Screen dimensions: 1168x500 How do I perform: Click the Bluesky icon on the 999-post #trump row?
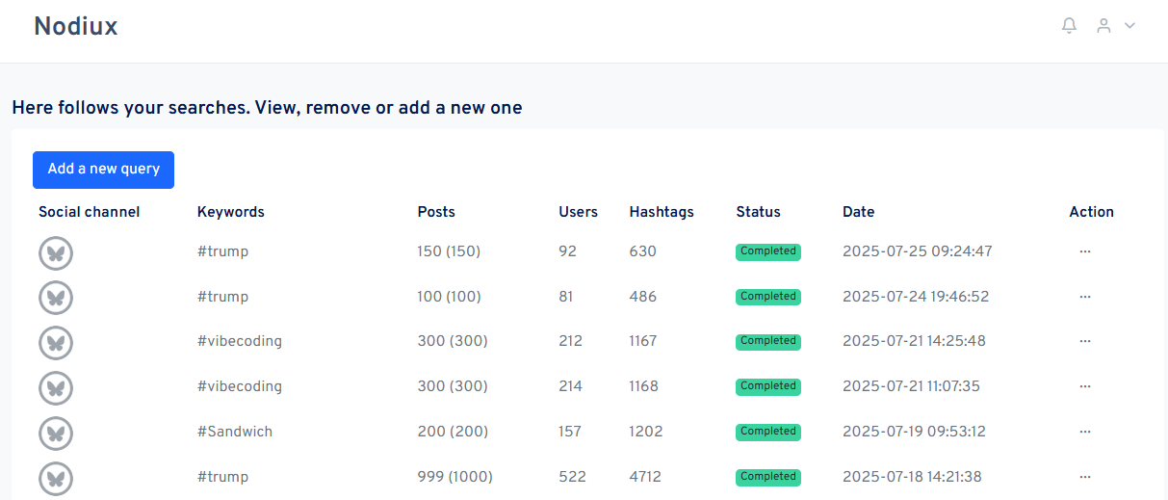[56, 478]
